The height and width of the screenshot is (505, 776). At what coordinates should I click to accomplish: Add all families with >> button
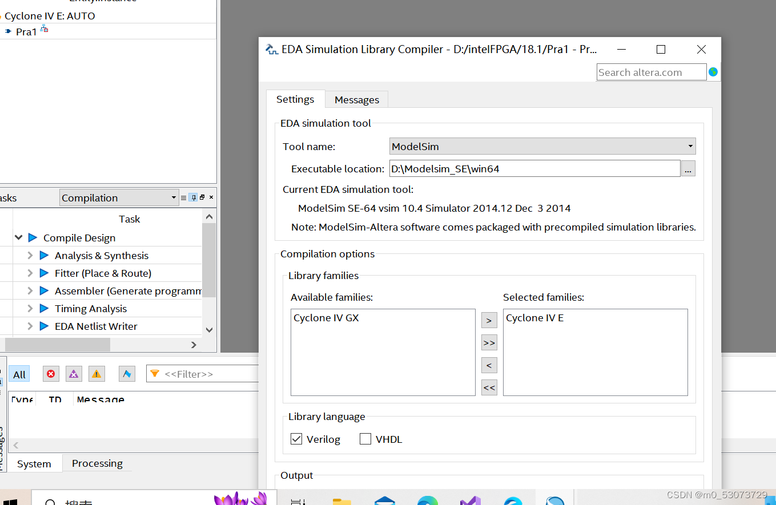pos(489,342)
